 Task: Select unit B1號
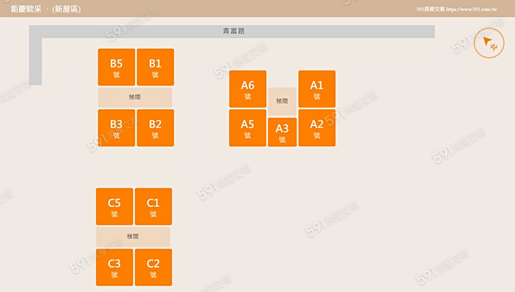(x=155, y=67)
